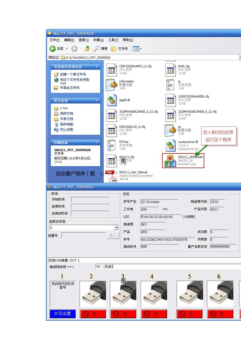
Task: Click the 发现装置 button for port 1
Action: pyautogui.click(x=62, y=314)
